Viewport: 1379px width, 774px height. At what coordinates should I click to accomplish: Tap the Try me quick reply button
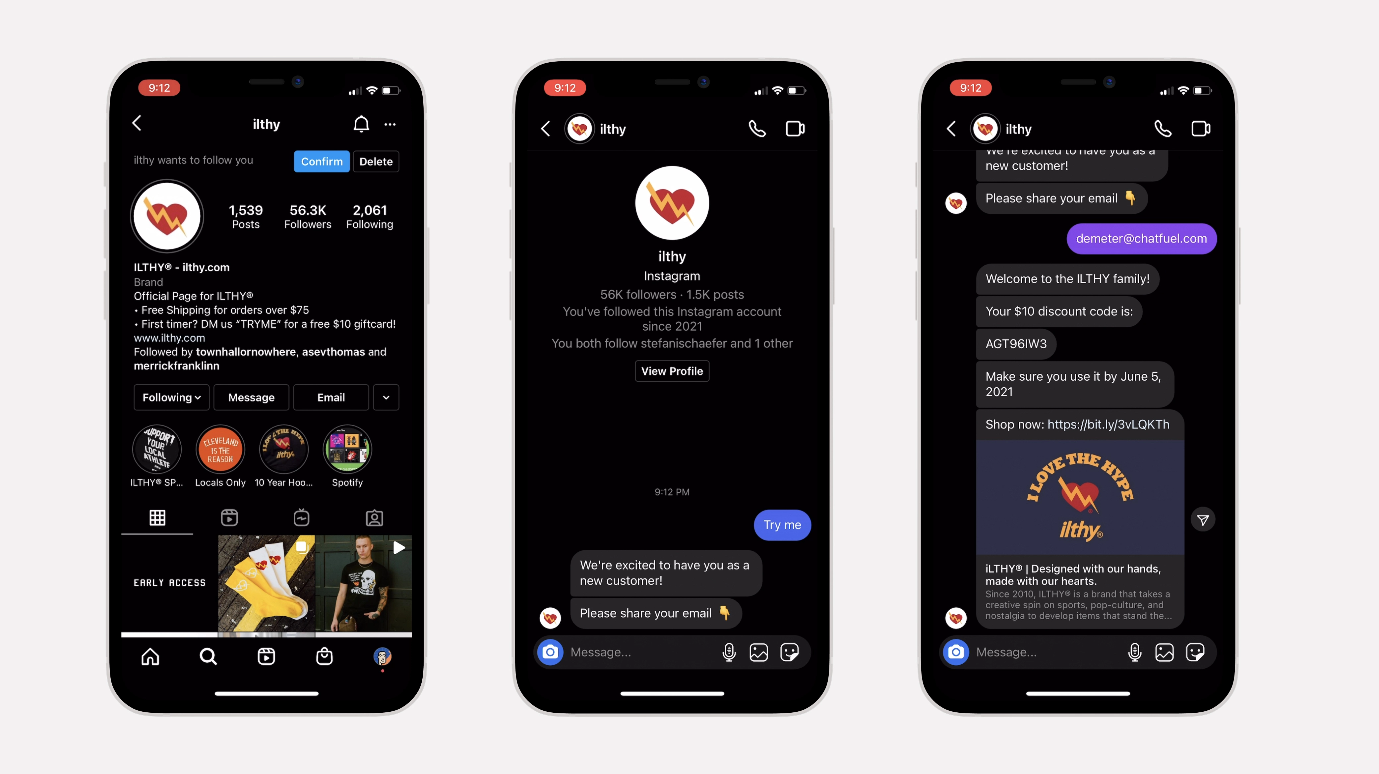[x=781, y=524]
